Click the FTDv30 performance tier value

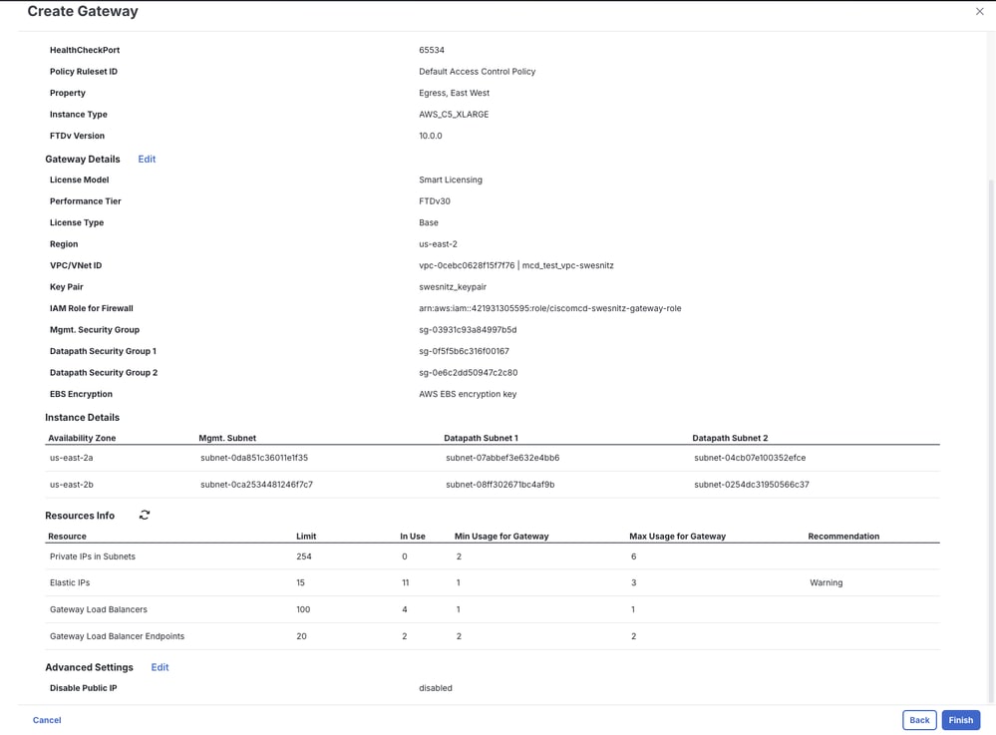point(435,201)
